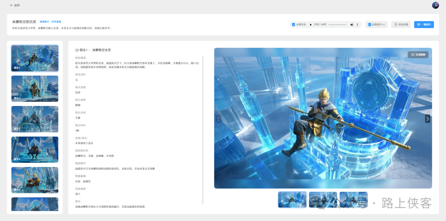
Task: Select the 镜头3 thumbnail in sidebar
Action: click(x=35, y=119)
